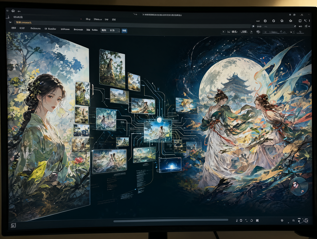Image resolution: width=317 pixels, height=239 pixels.
Task: Open thumbnail of man standing in forest
Action: pos(112,69)
